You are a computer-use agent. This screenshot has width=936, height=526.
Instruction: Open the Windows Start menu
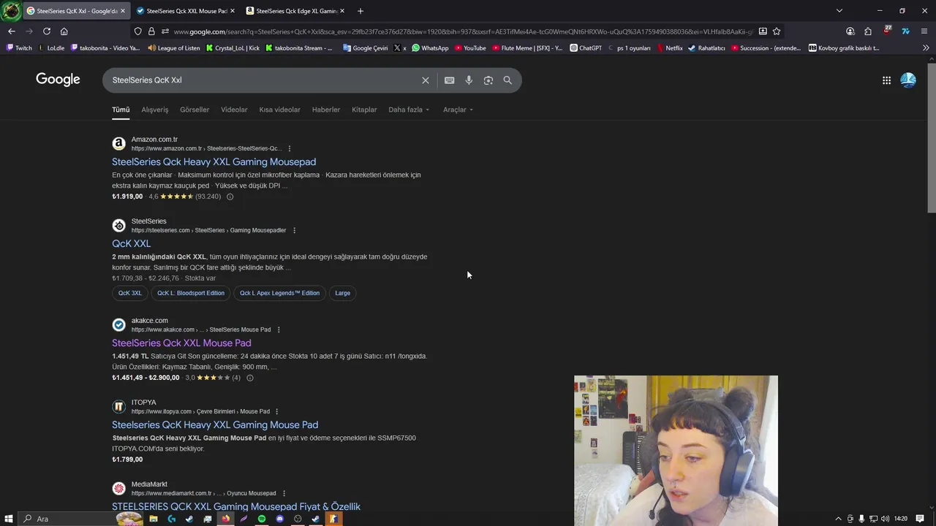tap(8, 519)
